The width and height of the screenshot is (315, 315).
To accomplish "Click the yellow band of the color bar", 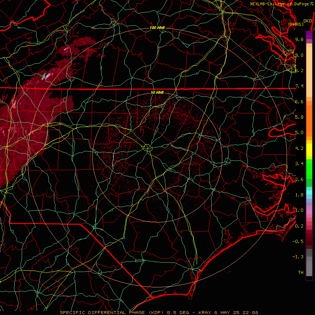I will pos(309,150).
